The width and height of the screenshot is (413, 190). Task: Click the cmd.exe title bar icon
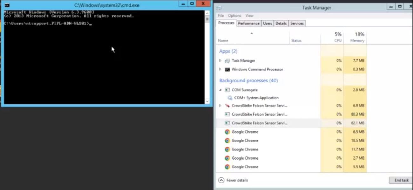7,5
